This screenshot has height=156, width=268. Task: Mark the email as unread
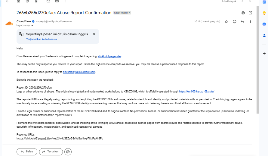48,1
